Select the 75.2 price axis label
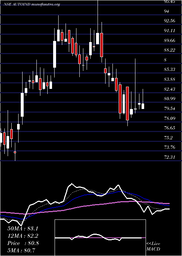The height and width of the screenshot is (256, 182). pyautogui.click(x=169, y=138)
